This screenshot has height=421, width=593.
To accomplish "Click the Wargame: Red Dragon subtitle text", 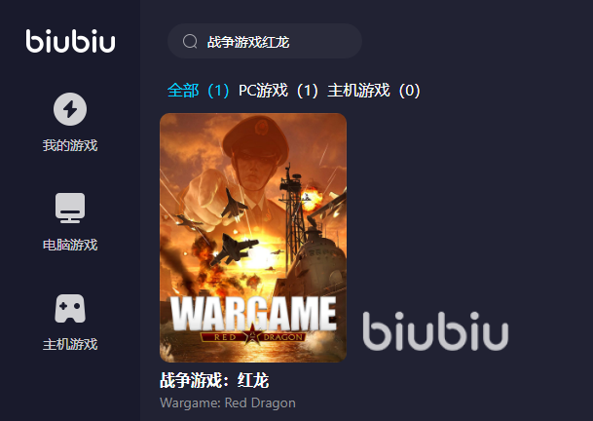I will [228, 403].
